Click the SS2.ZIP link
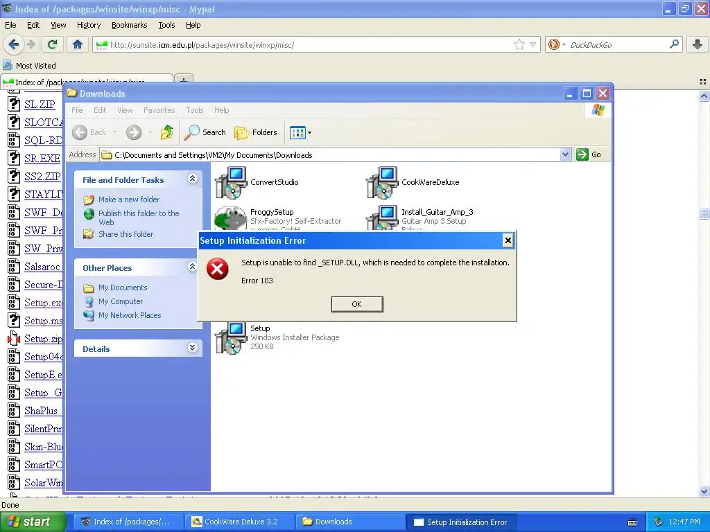710x532 pixels. pos(42,177)
